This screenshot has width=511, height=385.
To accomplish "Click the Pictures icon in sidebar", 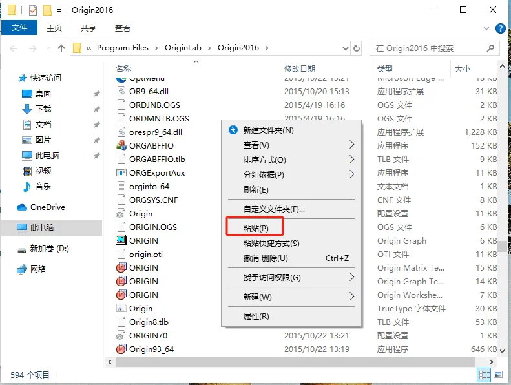I will pos(26,140).
